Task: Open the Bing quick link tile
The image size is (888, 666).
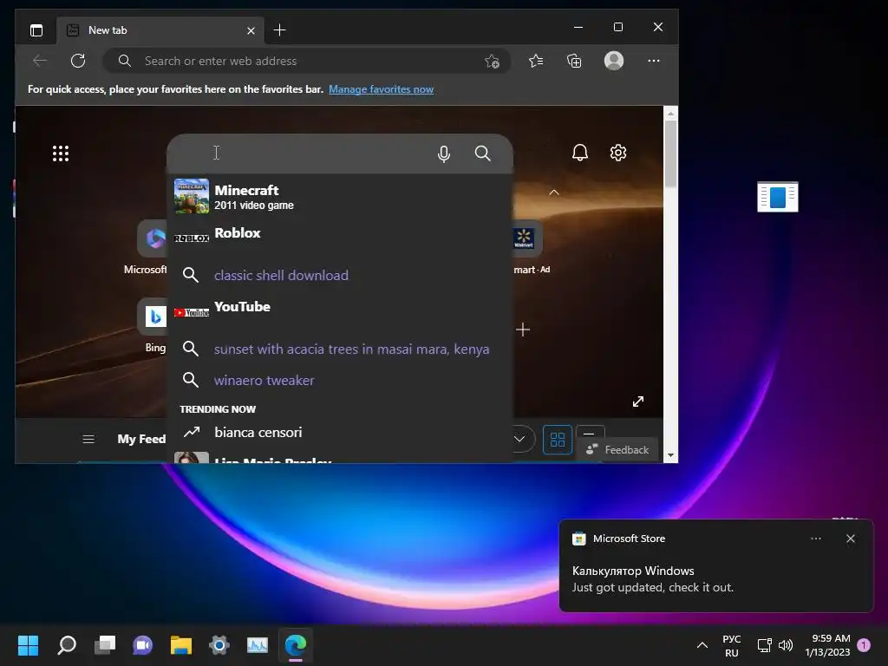Action: pos(153,316)
